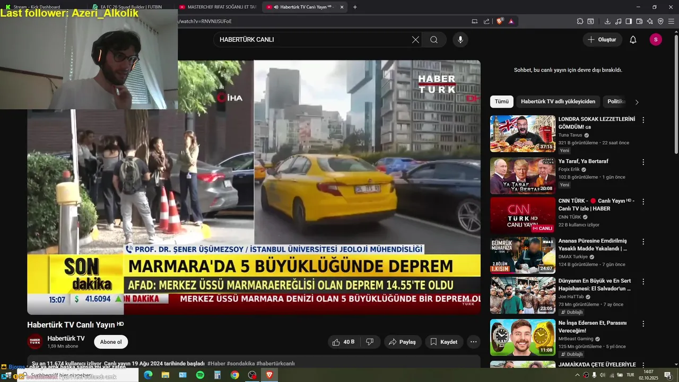Click the share page icon in address bar
679x382 pixels.
(x=486, y=21)
